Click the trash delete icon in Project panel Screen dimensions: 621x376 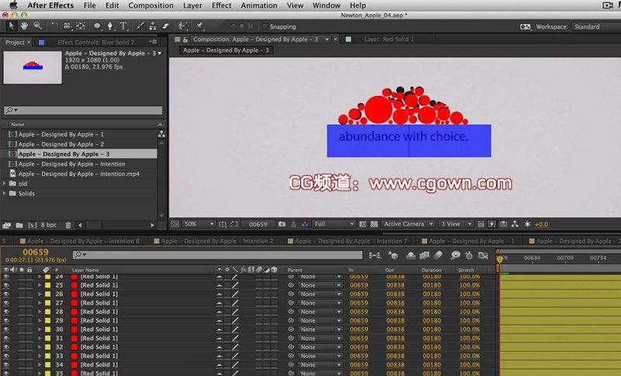click(68, 225)
